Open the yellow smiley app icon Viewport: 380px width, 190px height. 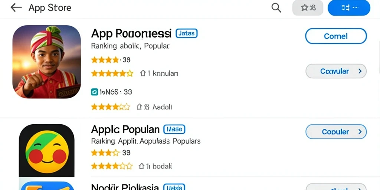pyautogui.click(x=46, y=150)
